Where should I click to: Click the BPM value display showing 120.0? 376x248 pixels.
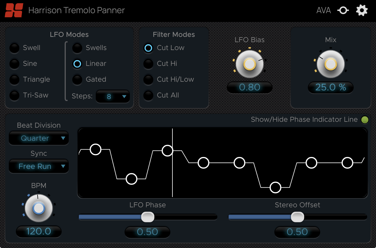pyautogui.click(x=38, y=231)
